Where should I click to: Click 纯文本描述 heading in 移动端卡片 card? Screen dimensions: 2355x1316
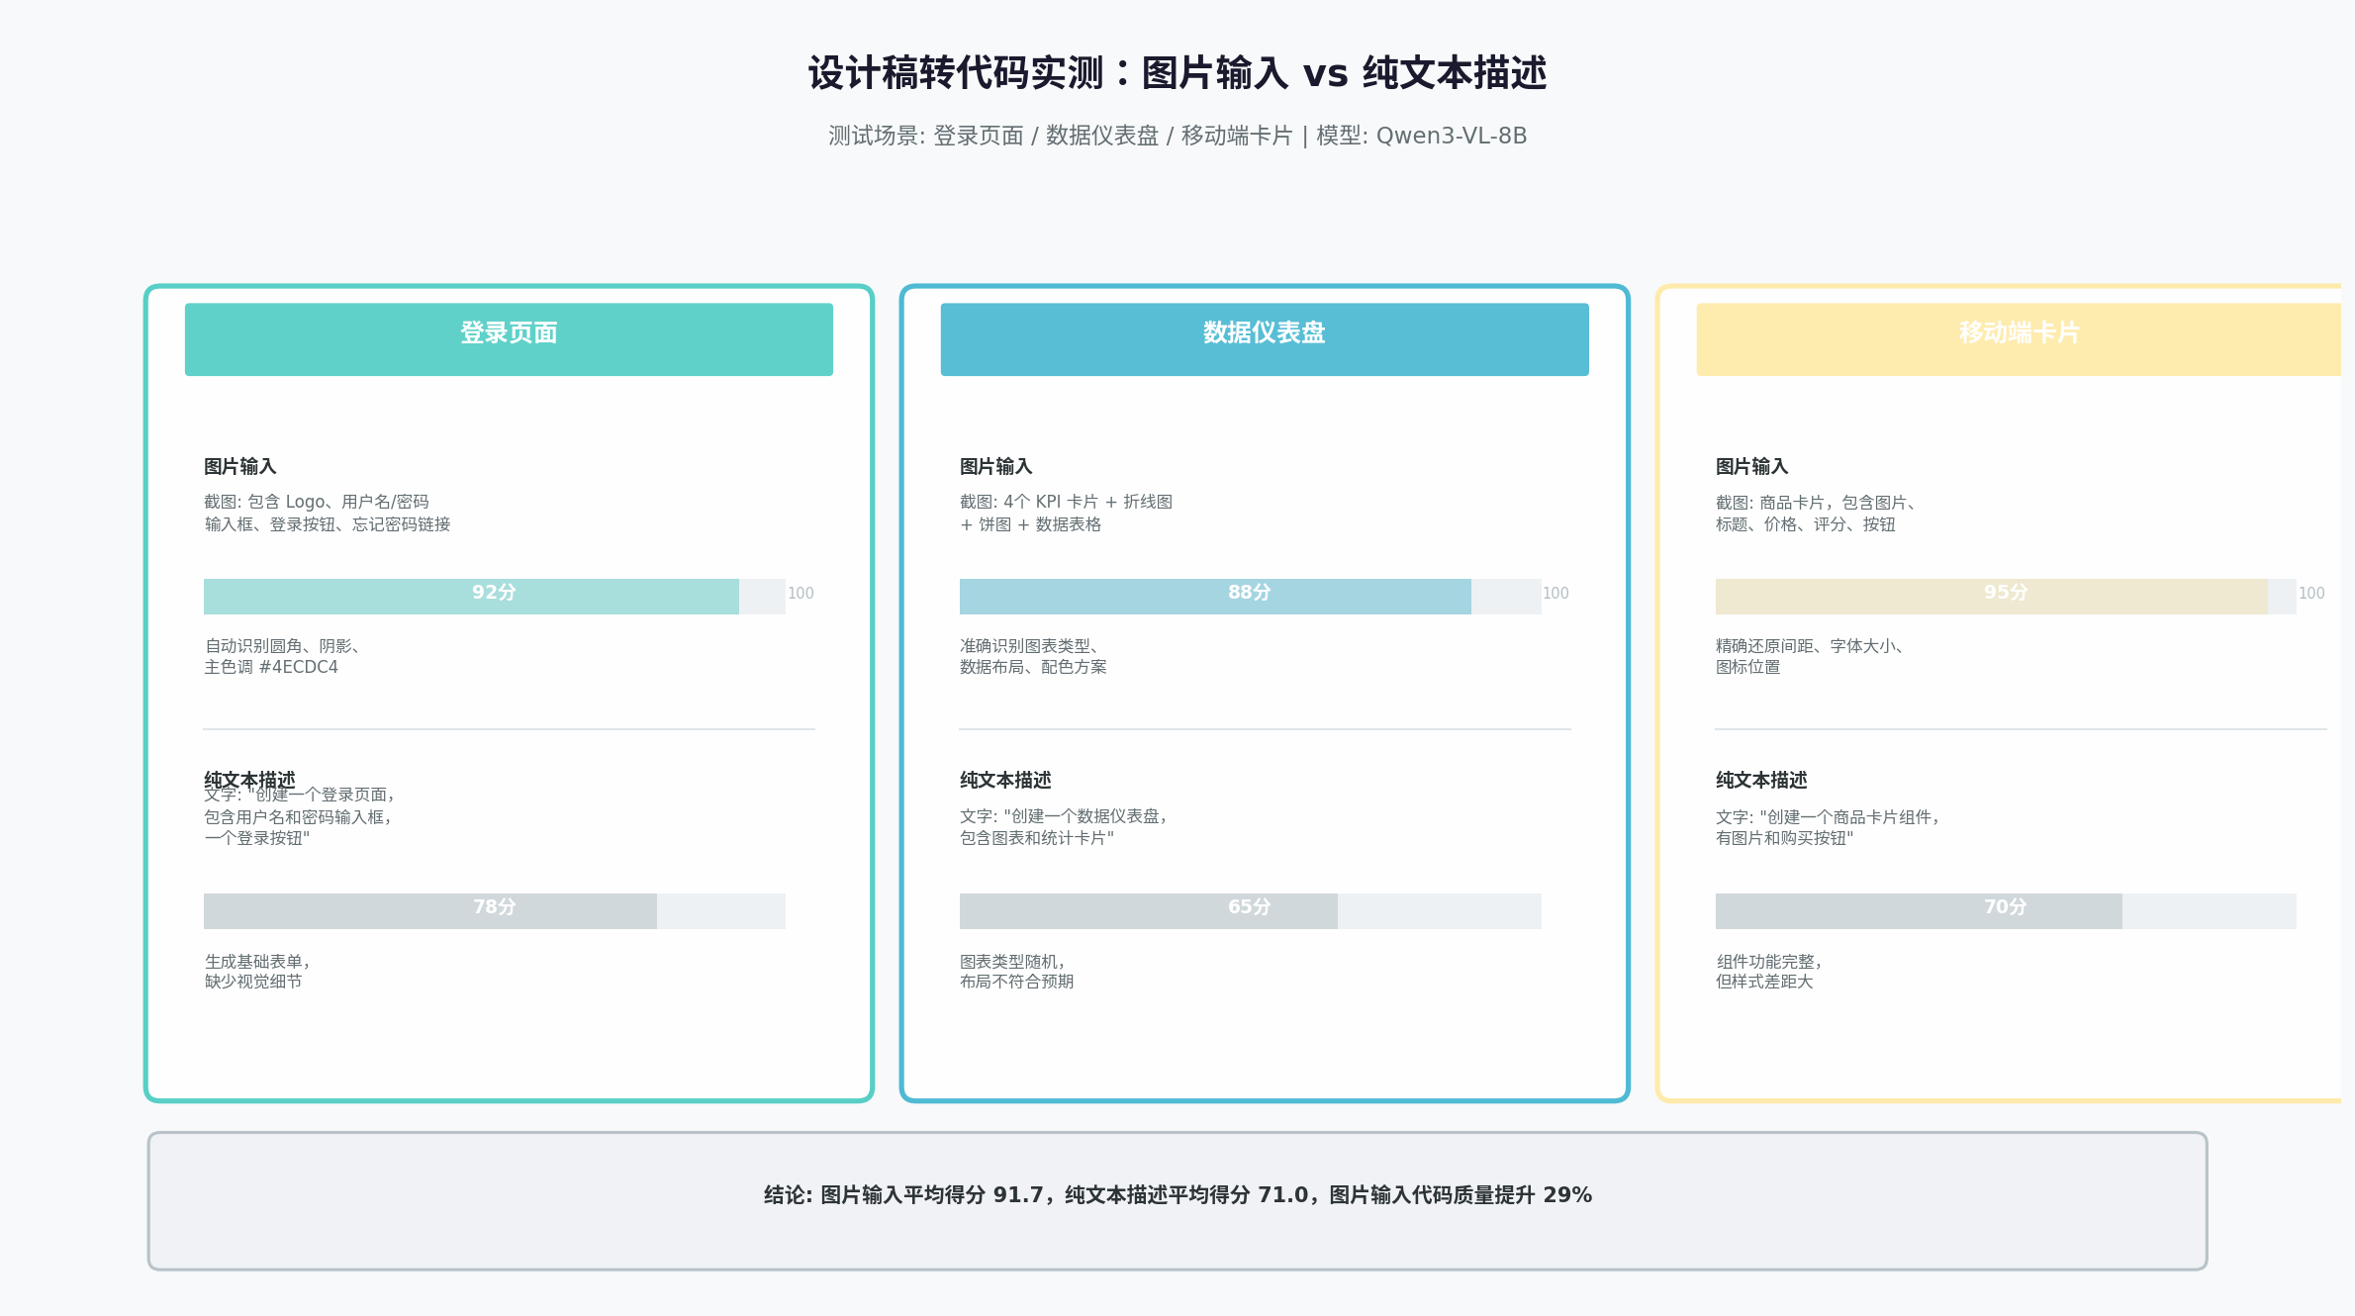[x=1761, y=780]
